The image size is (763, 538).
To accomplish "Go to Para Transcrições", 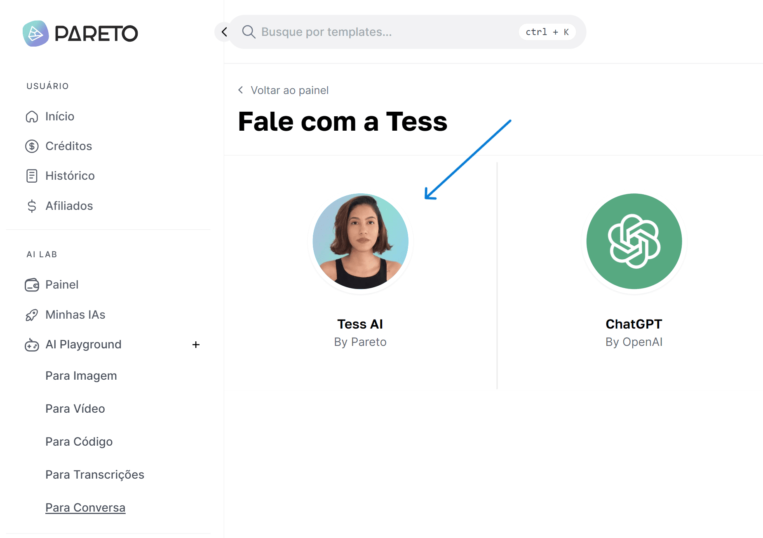I will click(95, 475).
